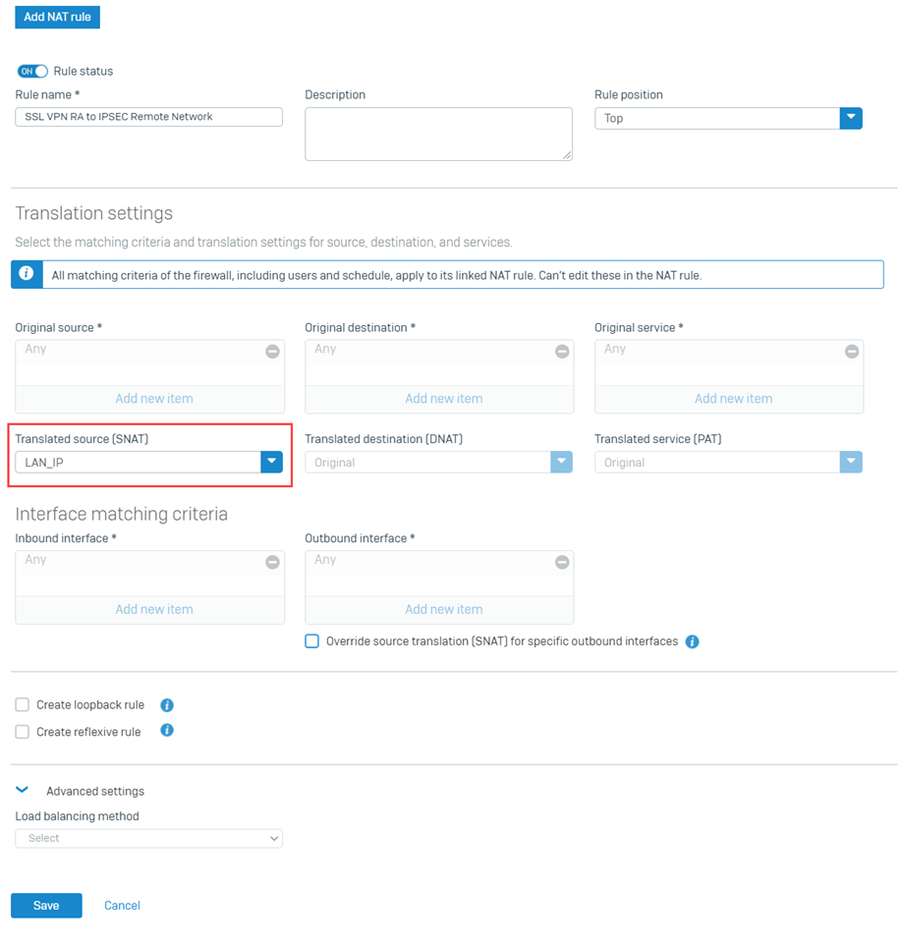Screen dimensions: 901x943
Task: Remove Any from Original service list
Action: tap(851, 352)
